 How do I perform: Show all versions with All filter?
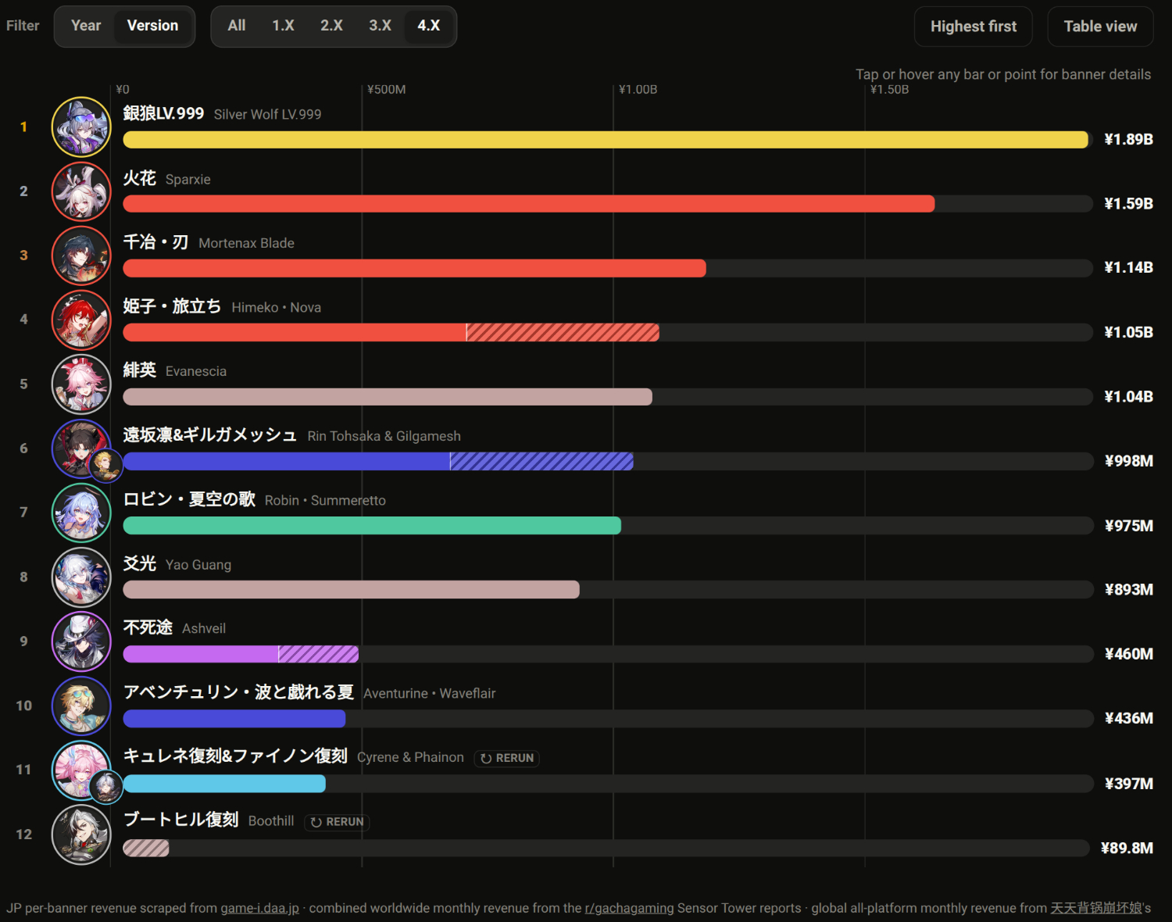point(237,26)
